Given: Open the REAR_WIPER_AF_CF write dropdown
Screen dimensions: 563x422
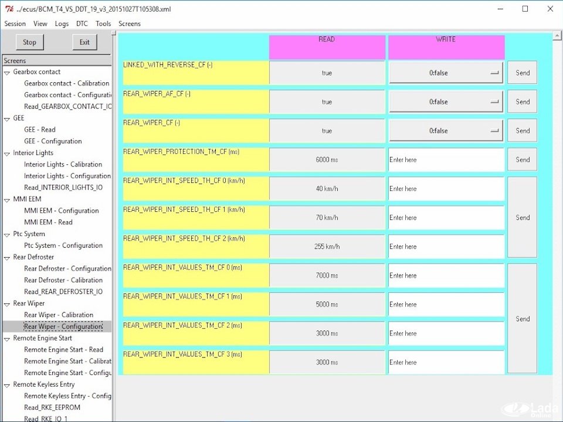Looking at the screenshot, I should click(x=446, y=102).
